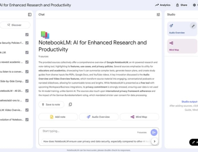198x152 pixels.
Task: Click the Analytics button
Action: pyautogui.click(x=163, y=5)
